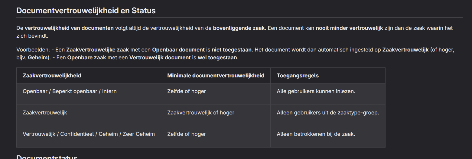Click the "Minimale documentvertrouwelijkheid" column header

click(x=216, y=76)
